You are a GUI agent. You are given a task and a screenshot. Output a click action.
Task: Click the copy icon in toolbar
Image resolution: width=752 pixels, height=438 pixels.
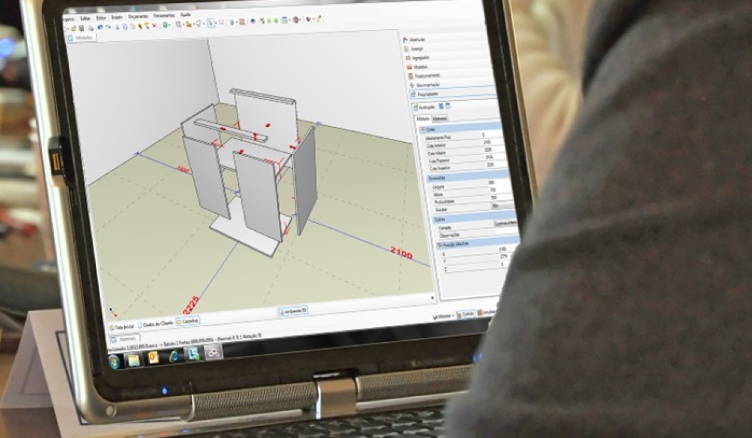click(125, 27)
